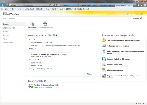Expand the Home toolbar dropdown arrow
The image size is (147, 105).
click(x=10, y=9)
